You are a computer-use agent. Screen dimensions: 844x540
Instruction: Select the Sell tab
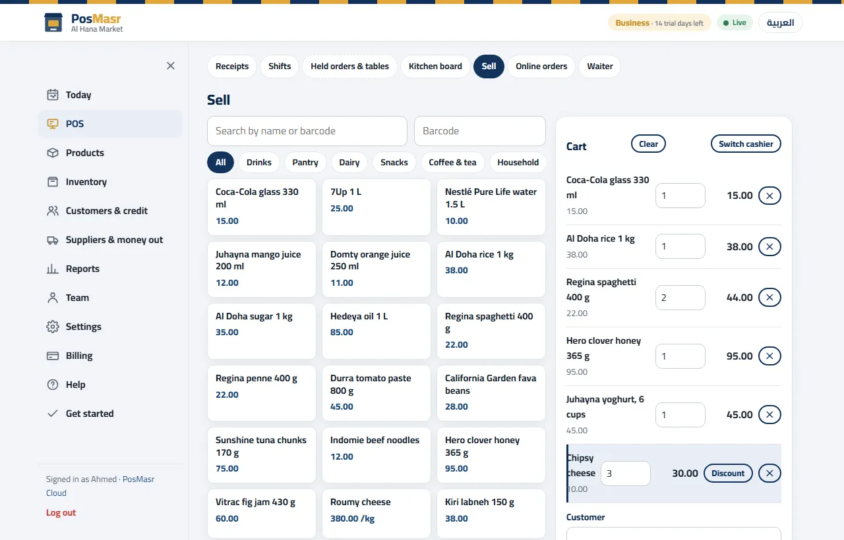point(489,66)
